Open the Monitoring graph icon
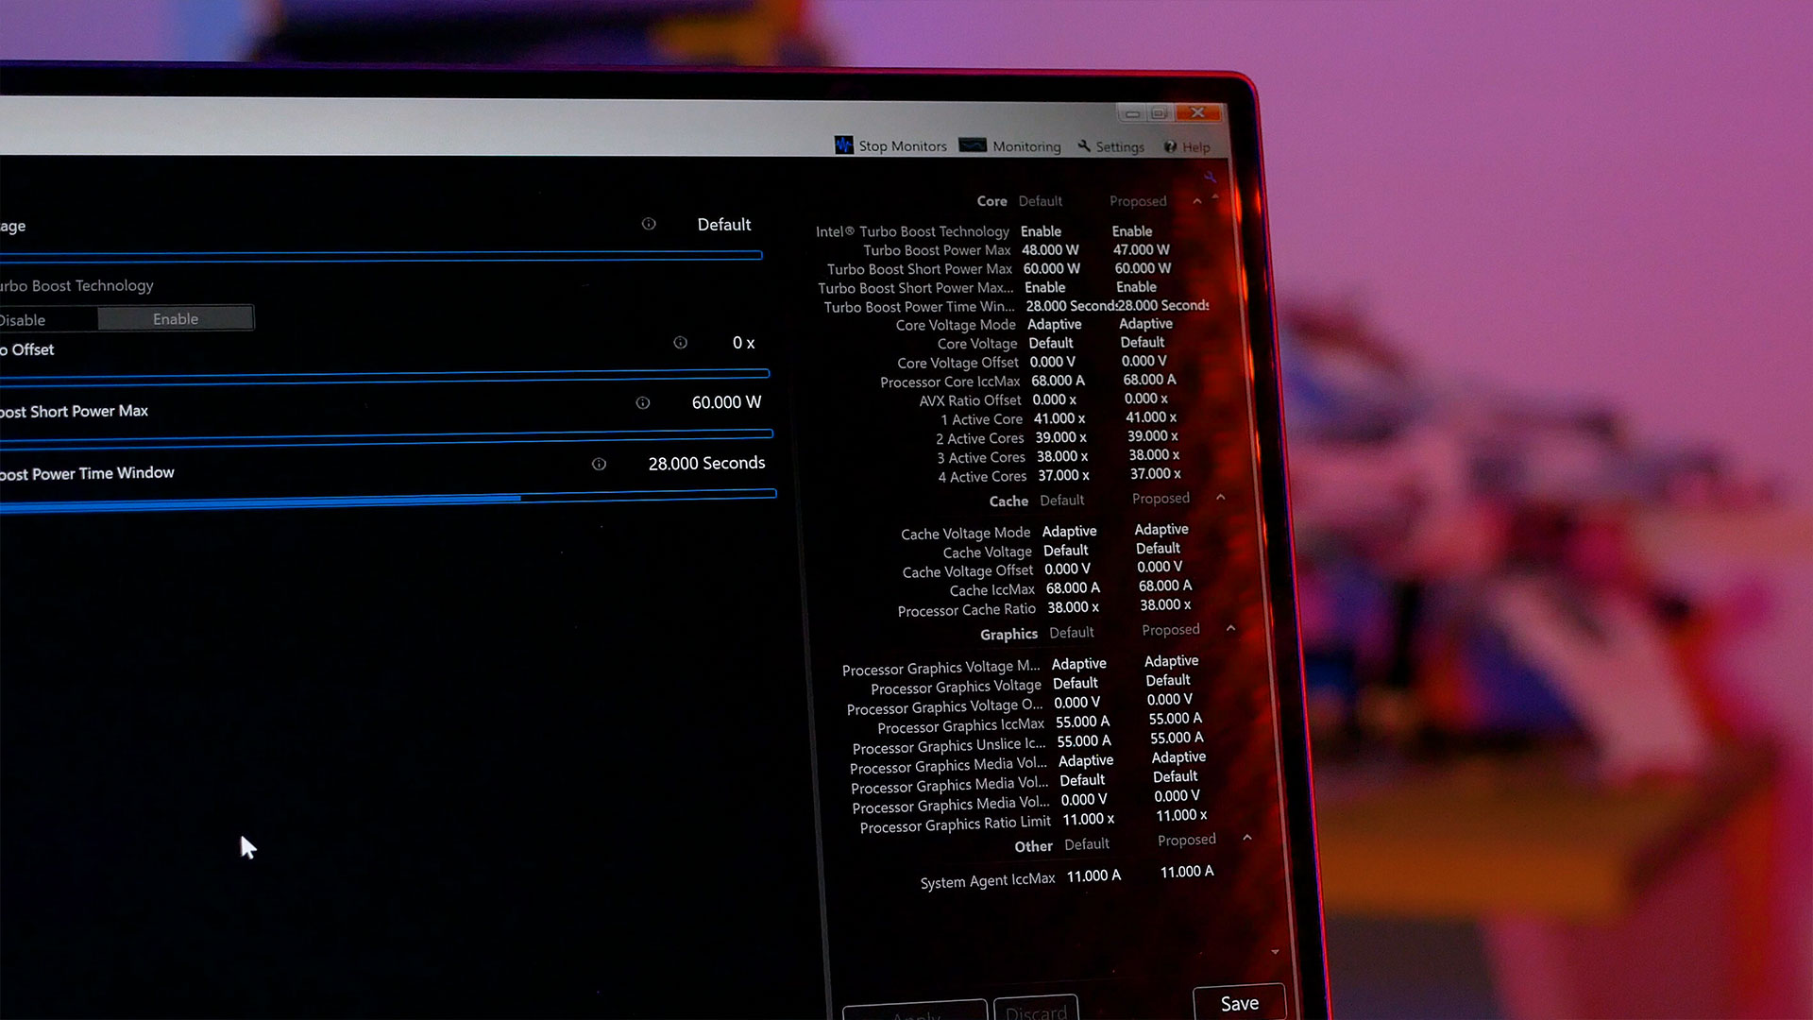Screen dimensions: 1813x1020 973,145
